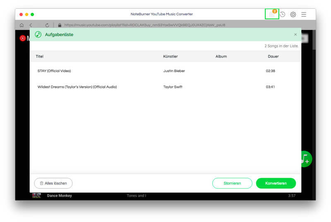Select STAY (Official Video) row
This screenshot has height=222, width=331.
pyautogui.click(x=165, y=71)
